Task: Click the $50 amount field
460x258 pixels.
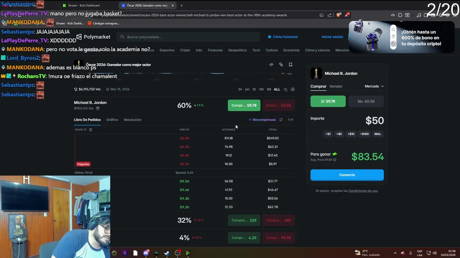Action: (x=374, y=121)
